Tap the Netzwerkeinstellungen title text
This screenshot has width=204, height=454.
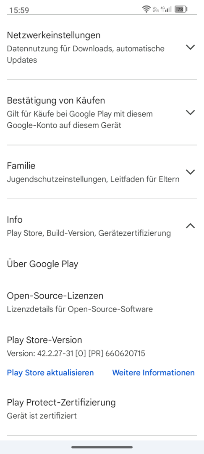point(54,35)
